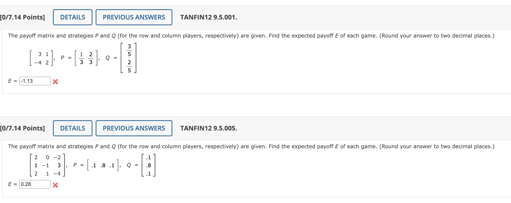Click the 3x3 payoff matrix in the second question
511x203 pixels.
coord(47,165)
